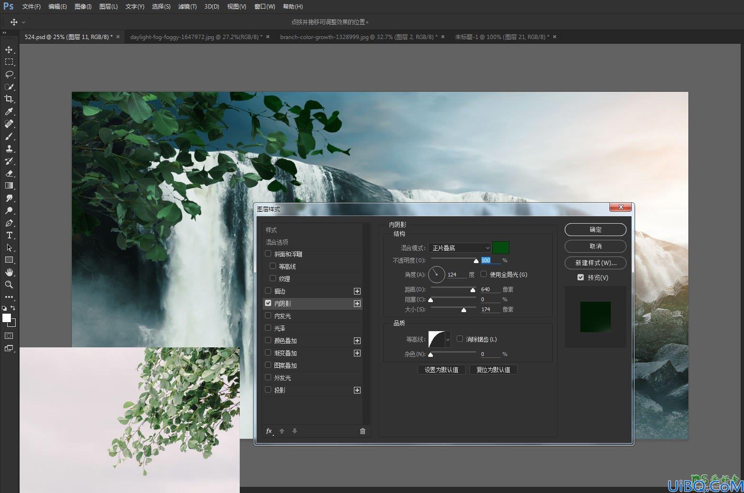Select the Horizontal Type tool

(9, 235)
